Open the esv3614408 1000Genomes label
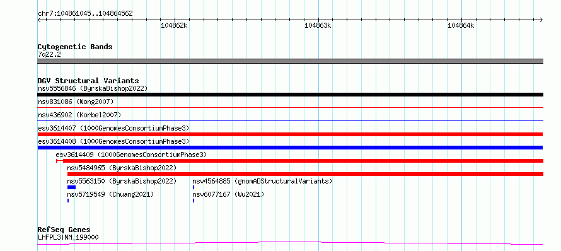The height and width of the screenshot is (251, 561). coord(113,141)
